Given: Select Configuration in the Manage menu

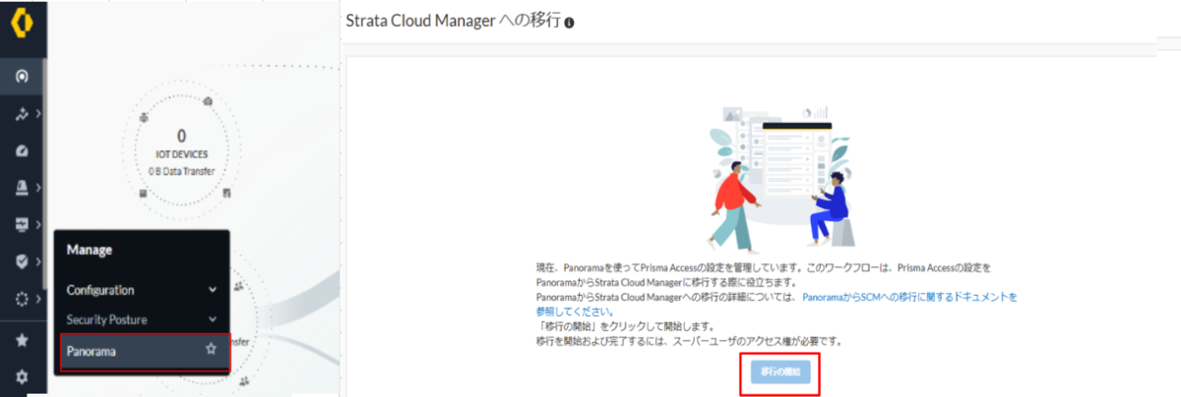Looking at the screenshot, I should click(100, 290).
